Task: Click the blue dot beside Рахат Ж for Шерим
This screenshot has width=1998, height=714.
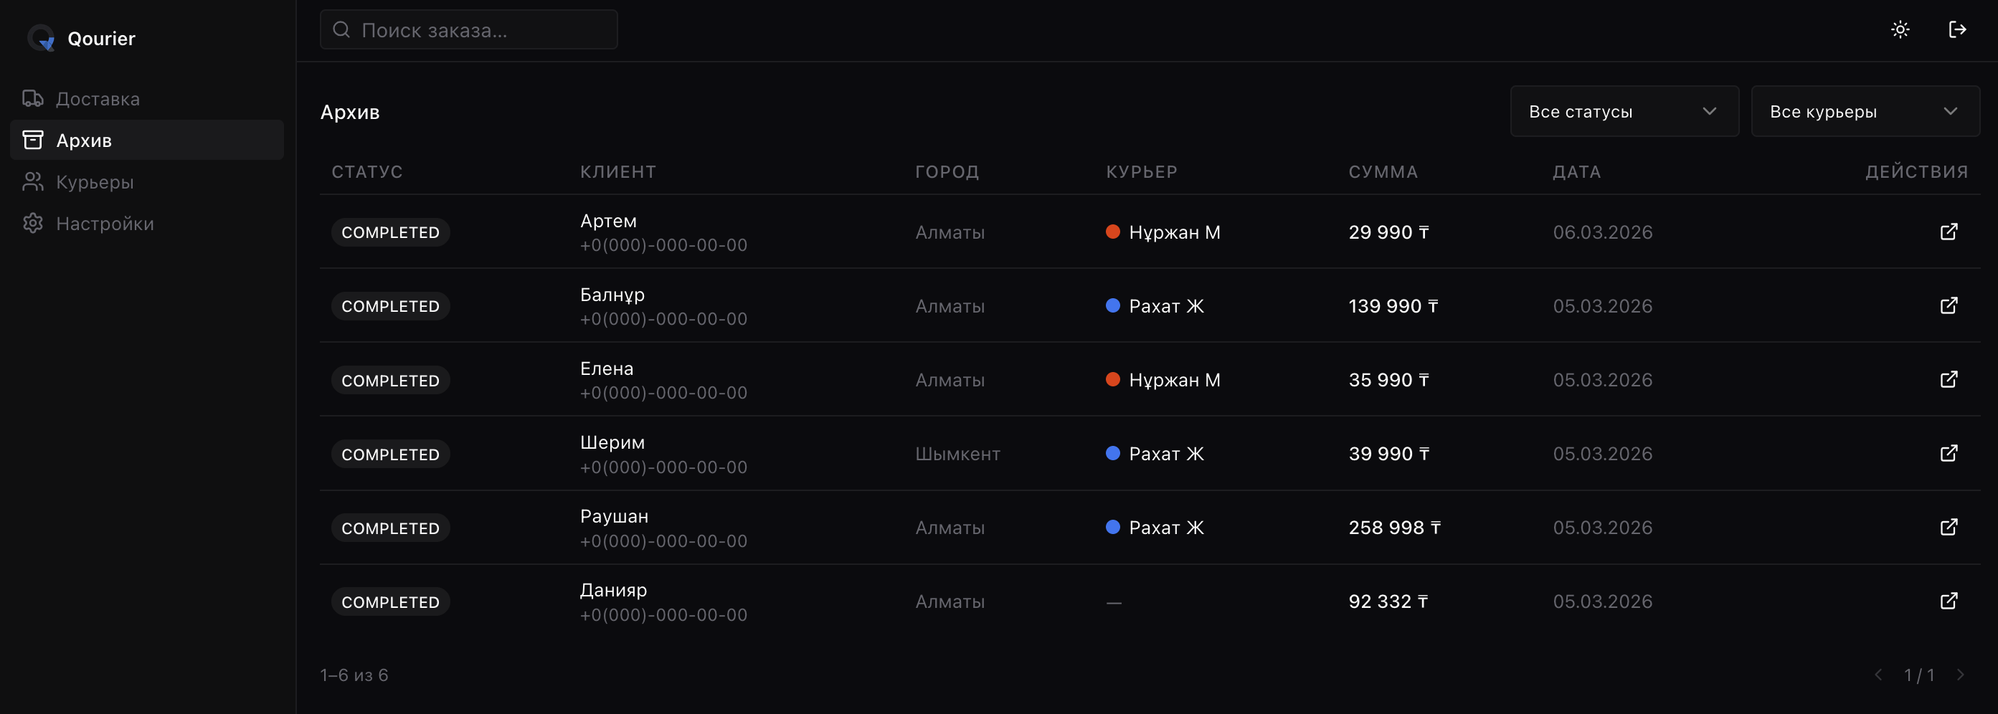Action: (x=1112, y=454)
